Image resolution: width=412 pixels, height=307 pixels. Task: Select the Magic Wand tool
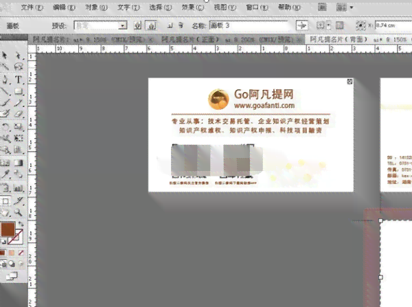click(5, 67)
